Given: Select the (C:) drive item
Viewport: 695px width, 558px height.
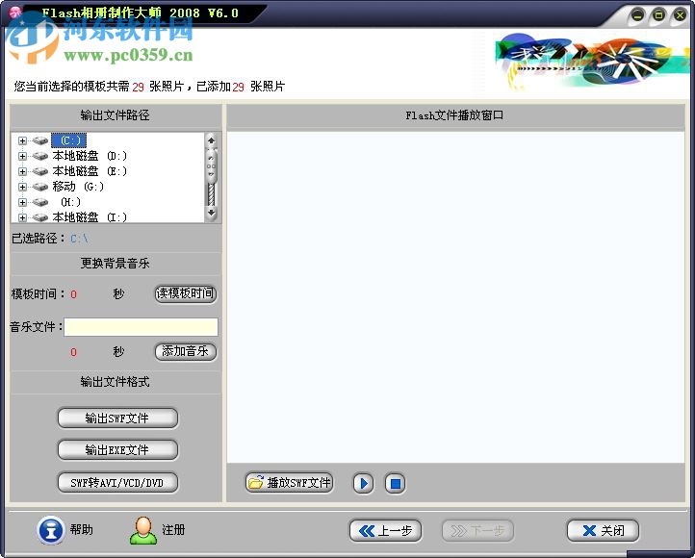Looking at the screenshot, I should (68, 140).
